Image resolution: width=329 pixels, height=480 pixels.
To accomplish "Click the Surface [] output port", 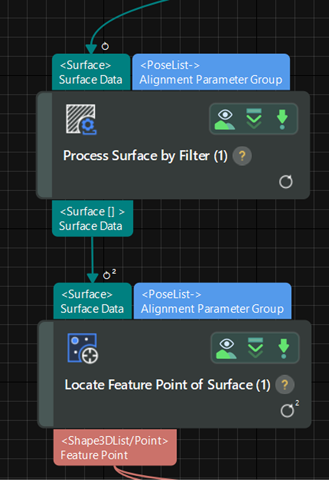I will tap(92, 219).
